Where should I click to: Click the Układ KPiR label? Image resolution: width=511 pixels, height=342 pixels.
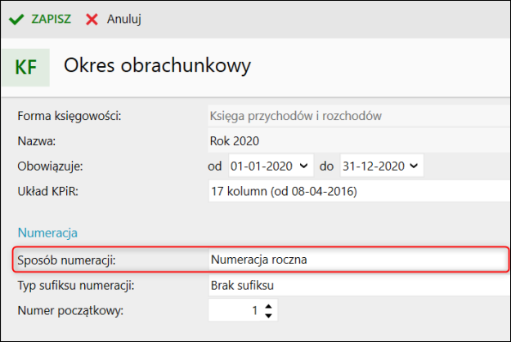(x=48, y=191)
